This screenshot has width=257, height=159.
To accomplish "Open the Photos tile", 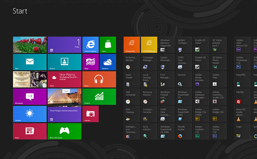I will click(x=65, y=62).
